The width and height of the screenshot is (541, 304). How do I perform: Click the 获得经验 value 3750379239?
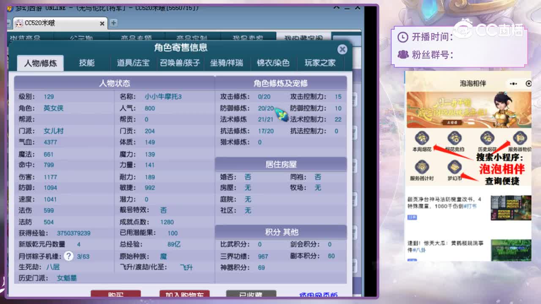pos(74,233)
